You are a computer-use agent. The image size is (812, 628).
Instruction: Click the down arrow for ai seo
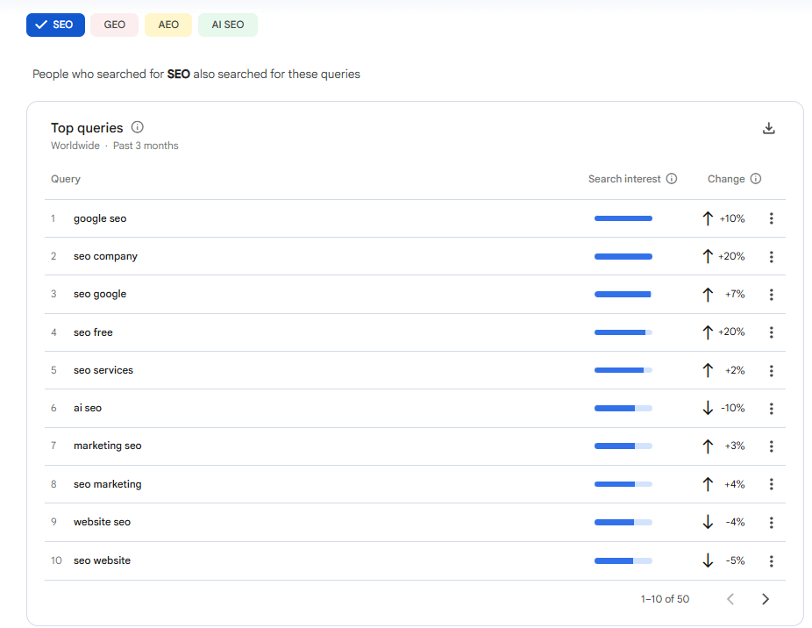tap(708, 409)
